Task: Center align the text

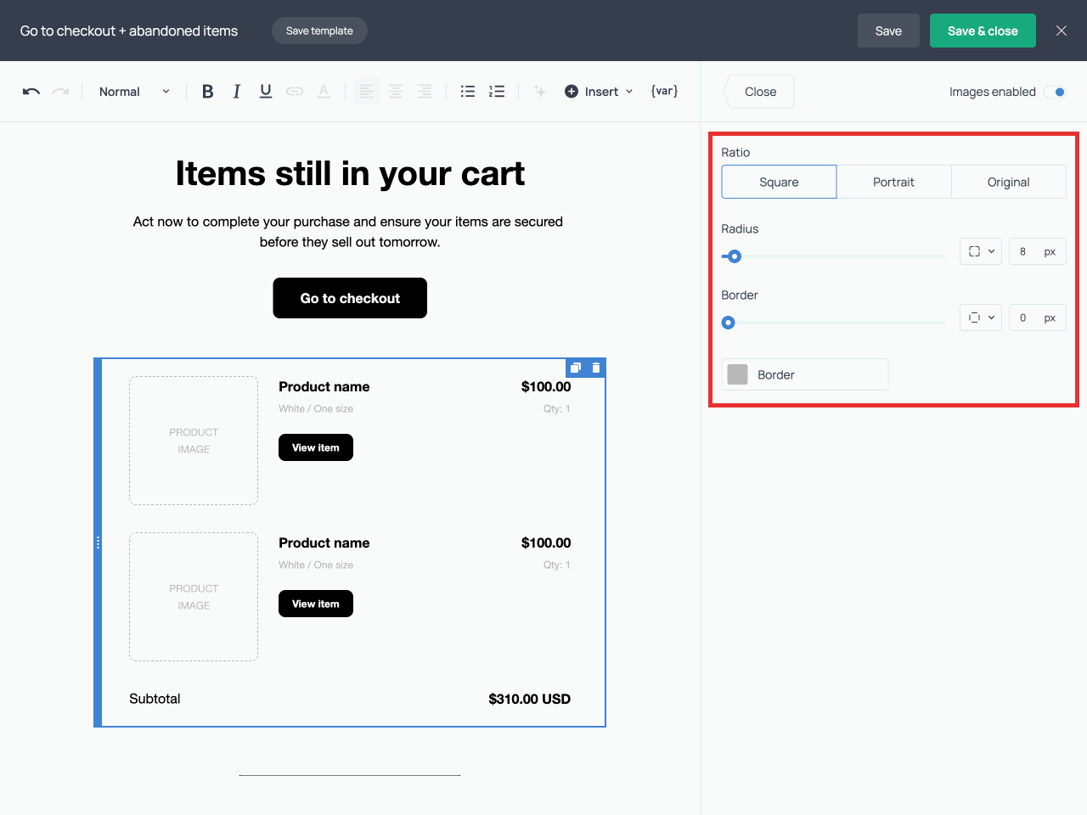Action: (x=396, y=92)
